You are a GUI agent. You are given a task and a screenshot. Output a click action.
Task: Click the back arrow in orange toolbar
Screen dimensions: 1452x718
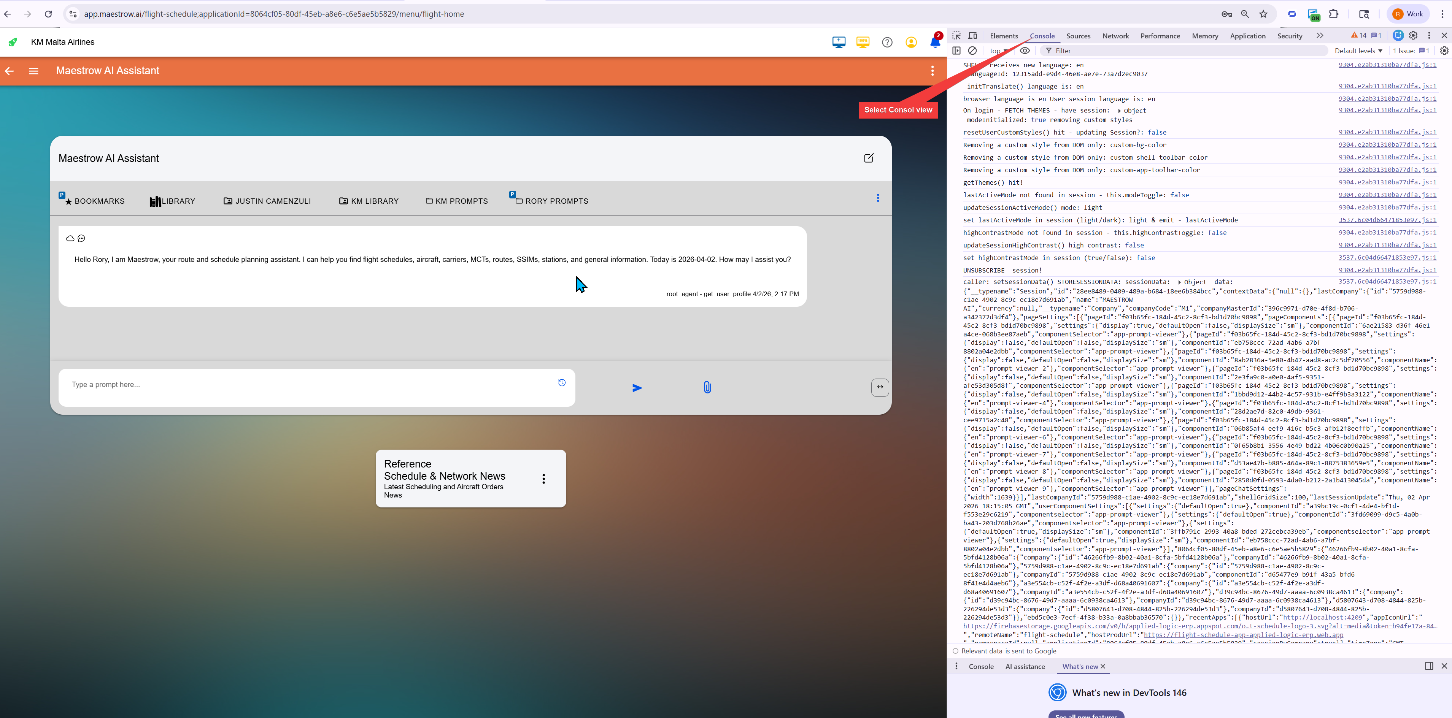pyautogui.click(x=9, y=71)
